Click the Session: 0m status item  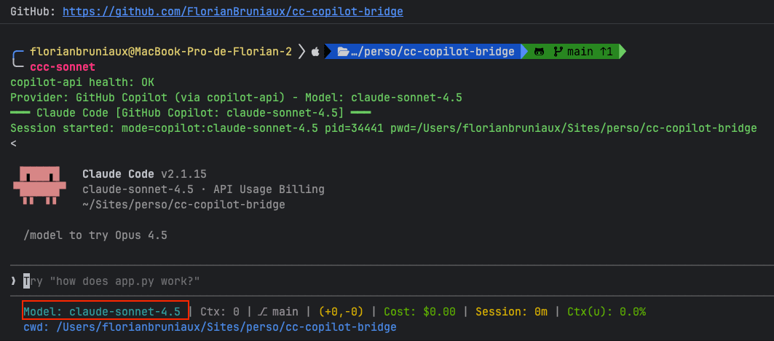pyautogui.click(x=512, y=312)
